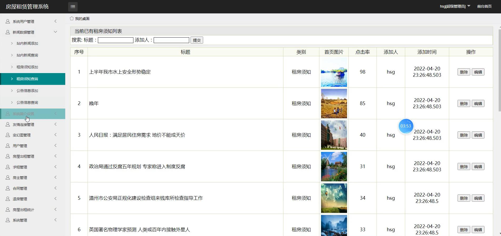Collapse the 新闻数据管理 menu chevron
Image resolution: width=501 pixels, height=236 pixels.
tap(56, 32)
